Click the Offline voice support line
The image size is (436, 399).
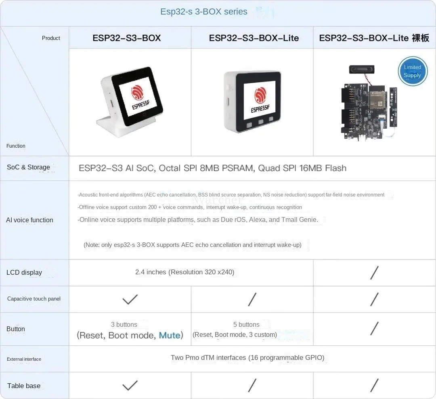click(190, 207)
